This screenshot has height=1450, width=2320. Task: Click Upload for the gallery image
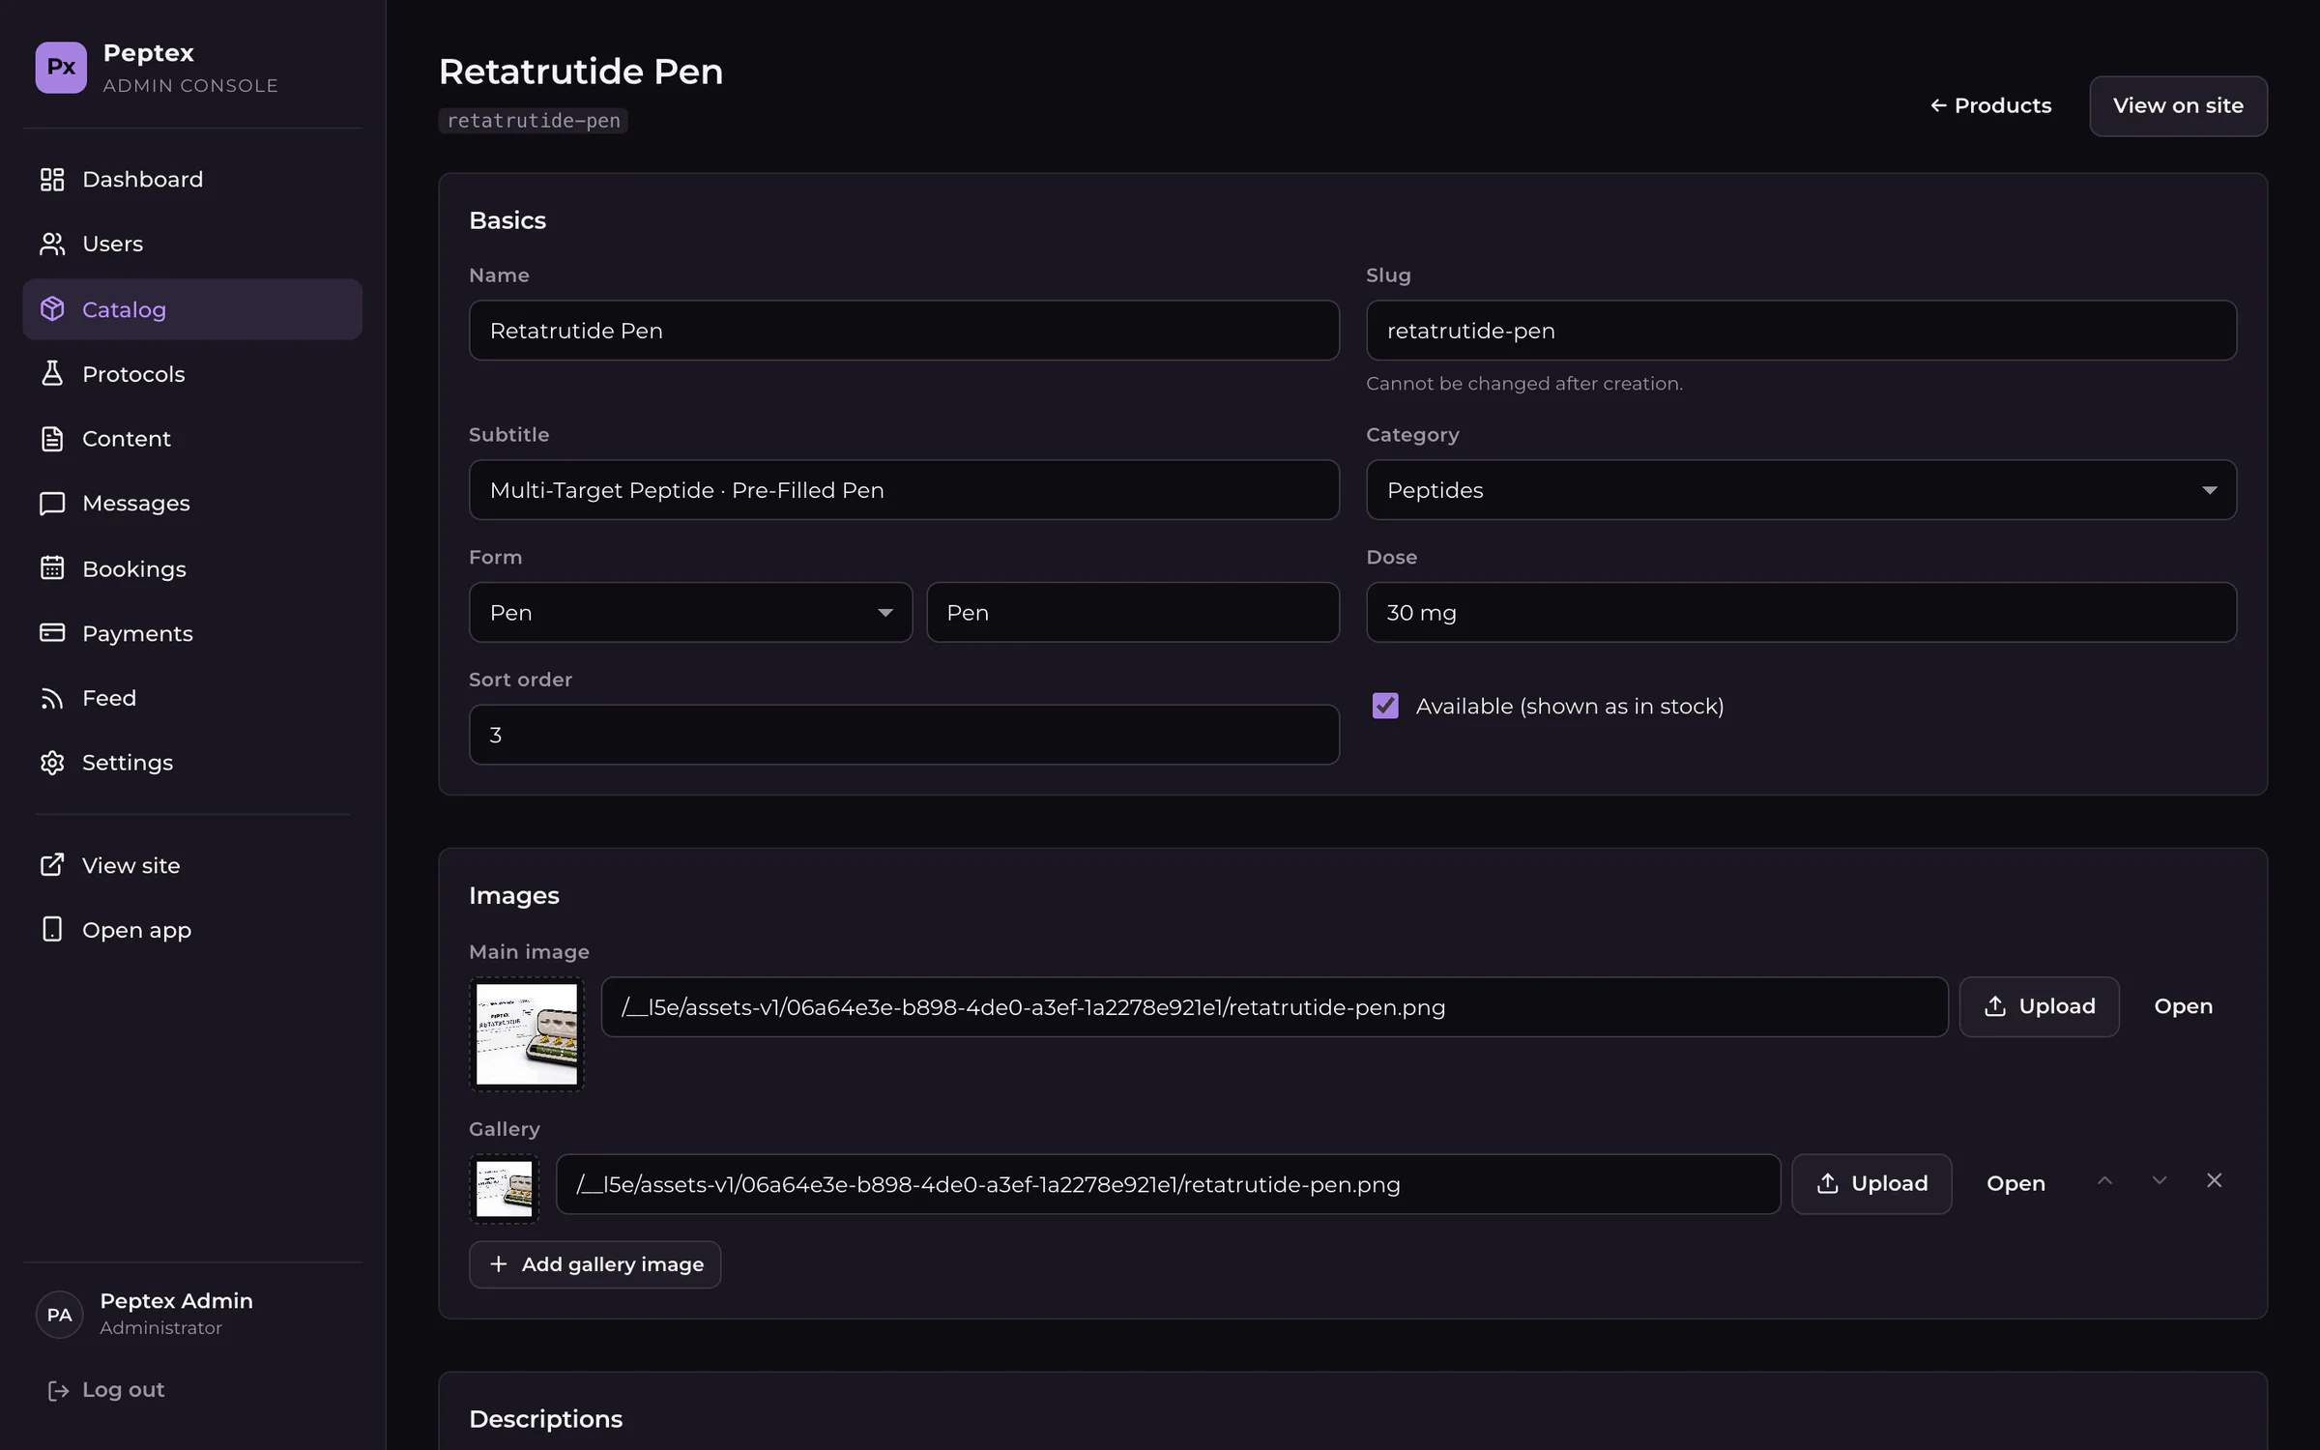1871,1184
